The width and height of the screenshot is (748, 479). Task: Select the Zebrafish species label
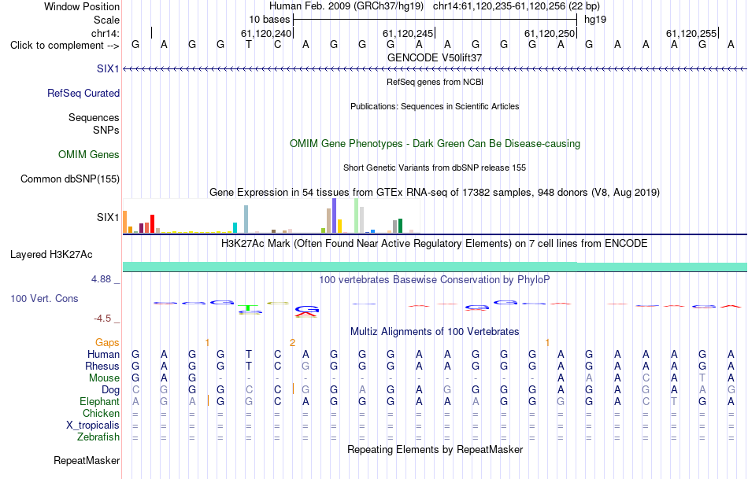[x=98, y=437]
